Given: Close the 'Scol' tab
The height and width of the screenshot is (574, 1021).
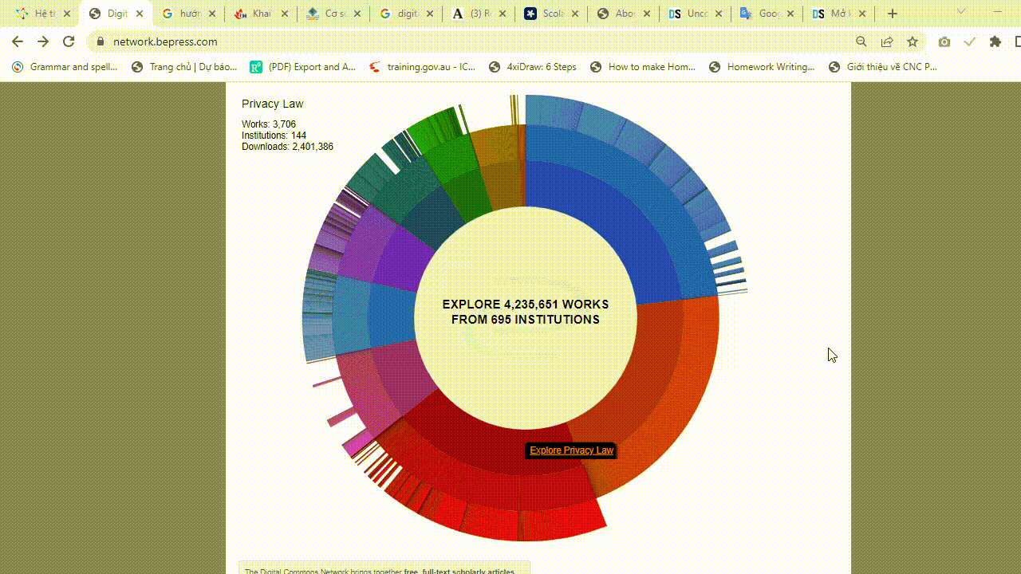Looking at the screenshot, I should tap(574, 14).
